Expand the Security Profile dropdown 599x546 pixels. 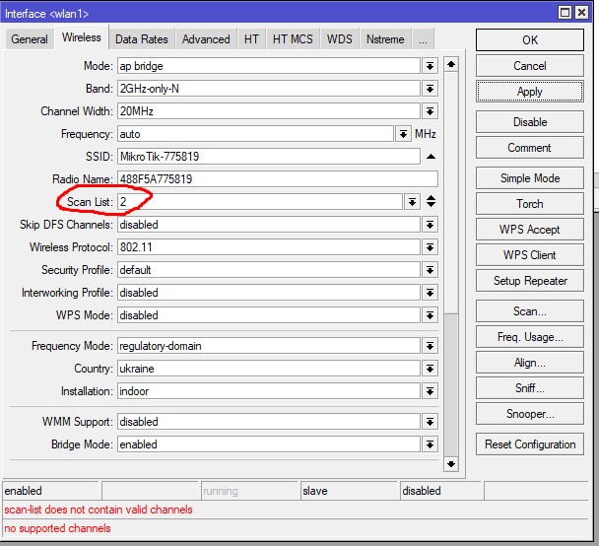430,270
